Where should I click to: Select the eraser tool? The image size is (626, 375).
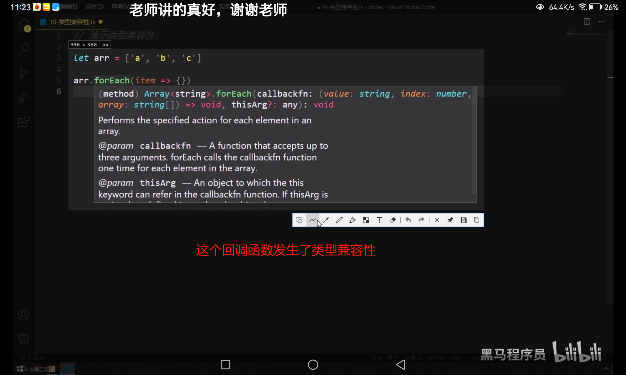tap(393, 220)
